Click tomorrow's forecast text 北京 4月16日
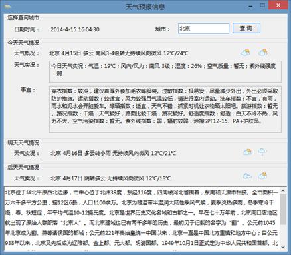 coord(113,153)
